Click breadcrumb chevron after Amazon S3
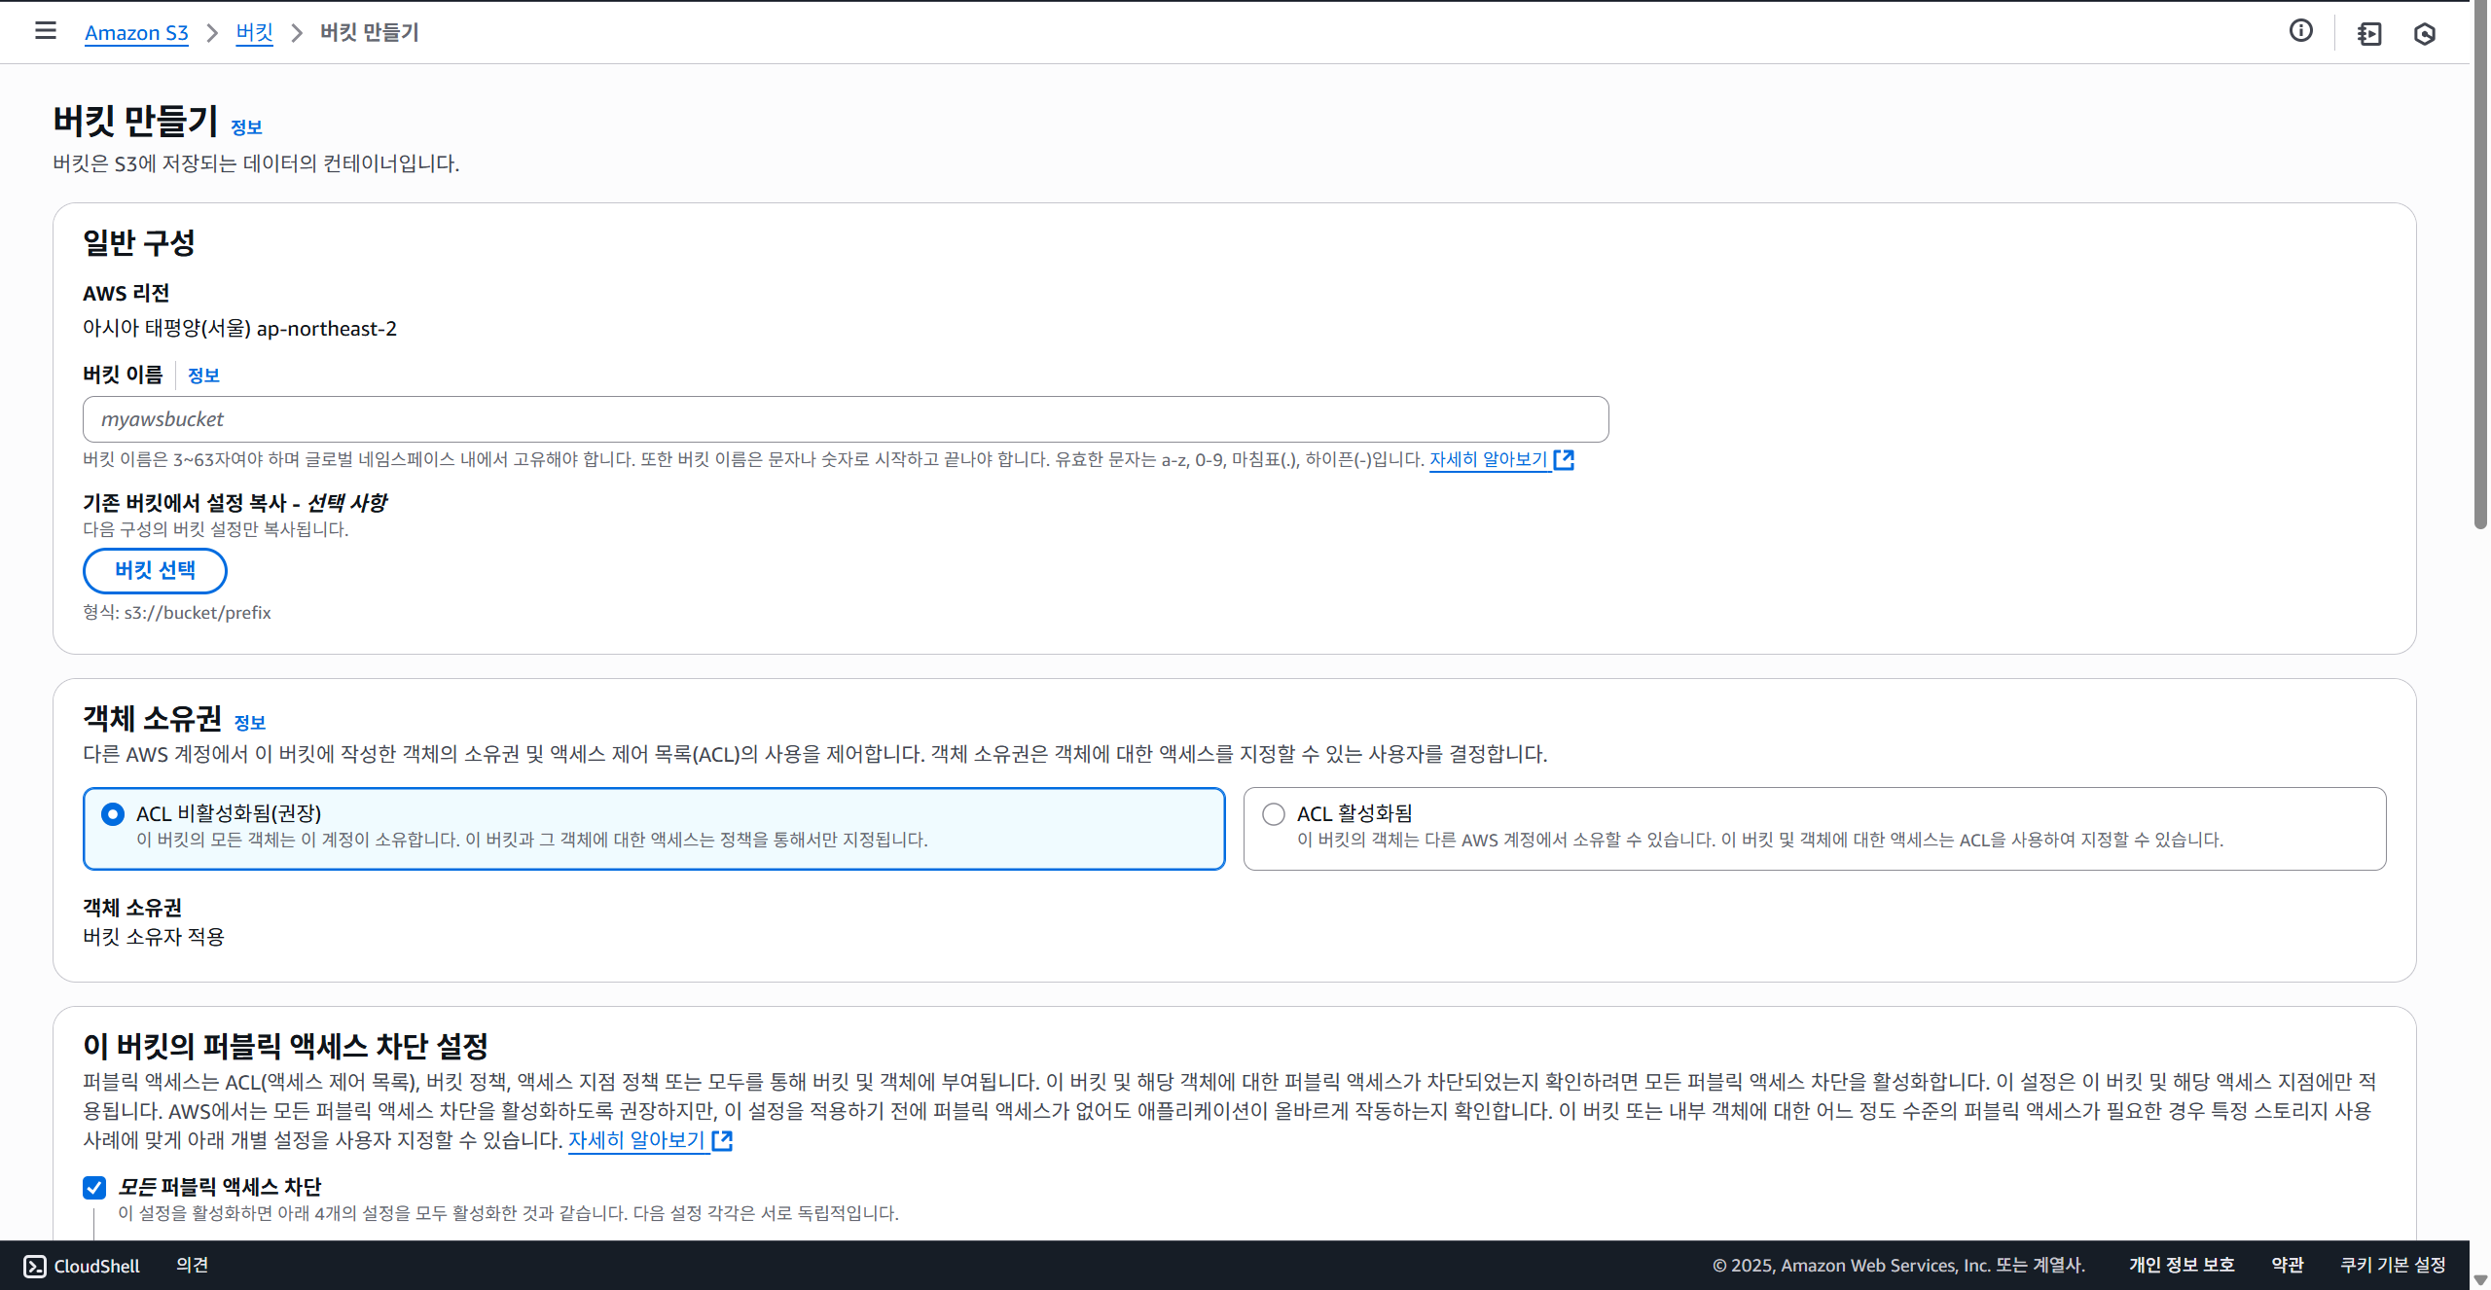This screenshot has width=2491, height=1290. point(212,33)
